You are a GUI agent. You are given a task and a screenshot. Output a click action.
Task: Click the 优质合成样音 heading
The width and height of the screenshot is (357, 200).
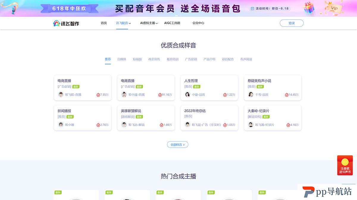point(178,45)
